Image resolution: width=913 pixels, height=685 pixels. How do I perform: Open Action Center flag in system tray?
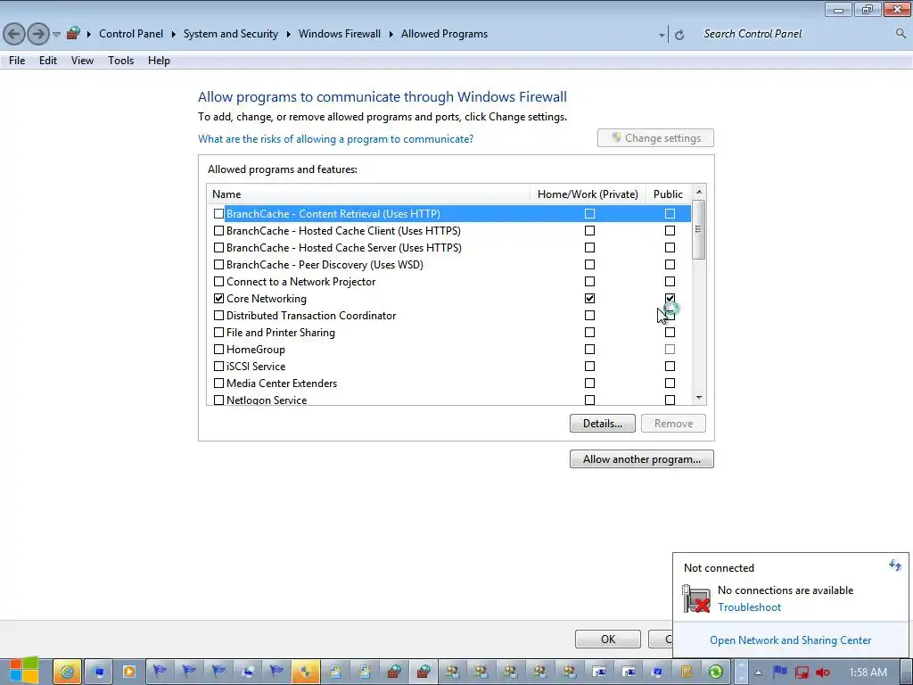(x=780, y=673)
